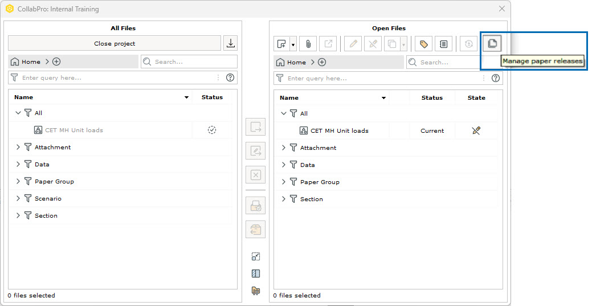Expand Section node in All Files
592x306 pixels.
18,216
